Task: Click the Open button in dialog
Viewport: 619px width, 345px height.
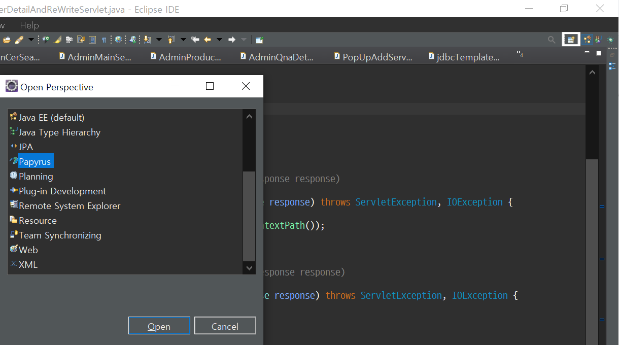Action: [159, 326]
